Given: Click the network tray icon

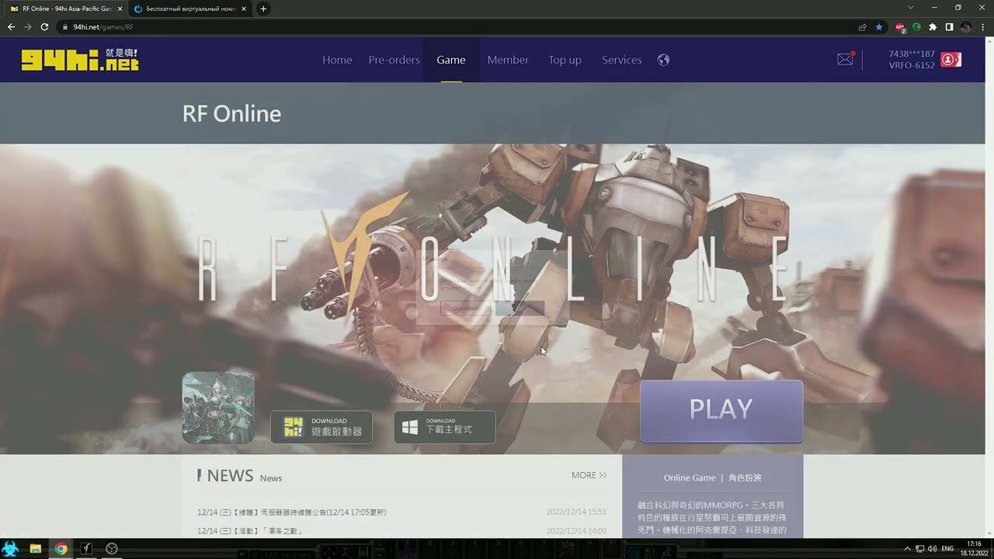Looking at the screenshot, I should [x=919, y=549].
